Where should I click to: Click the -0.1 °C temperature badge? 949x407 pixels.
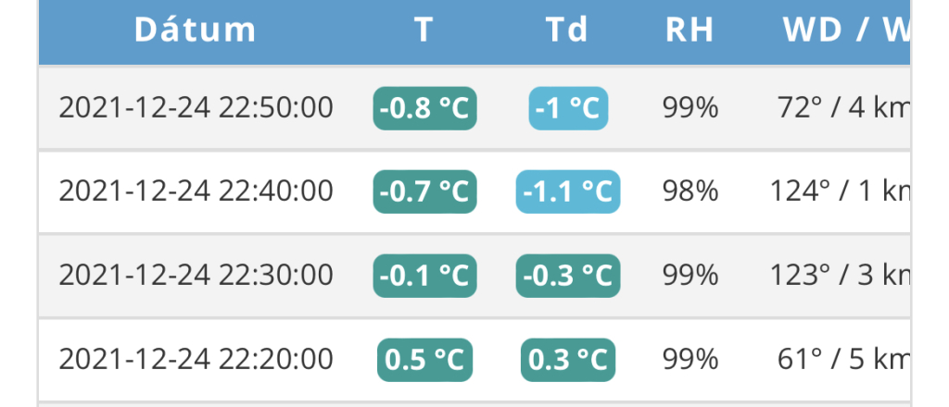(x=424, y=276)
